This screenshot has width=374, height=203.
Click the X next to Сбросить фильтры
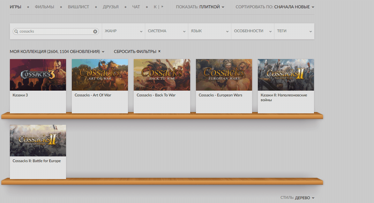(159, 51)
